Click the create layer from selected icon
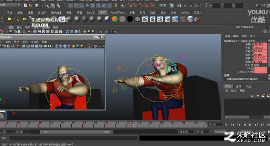The height and width of the screenshot is (146, 270). point(268,96)
